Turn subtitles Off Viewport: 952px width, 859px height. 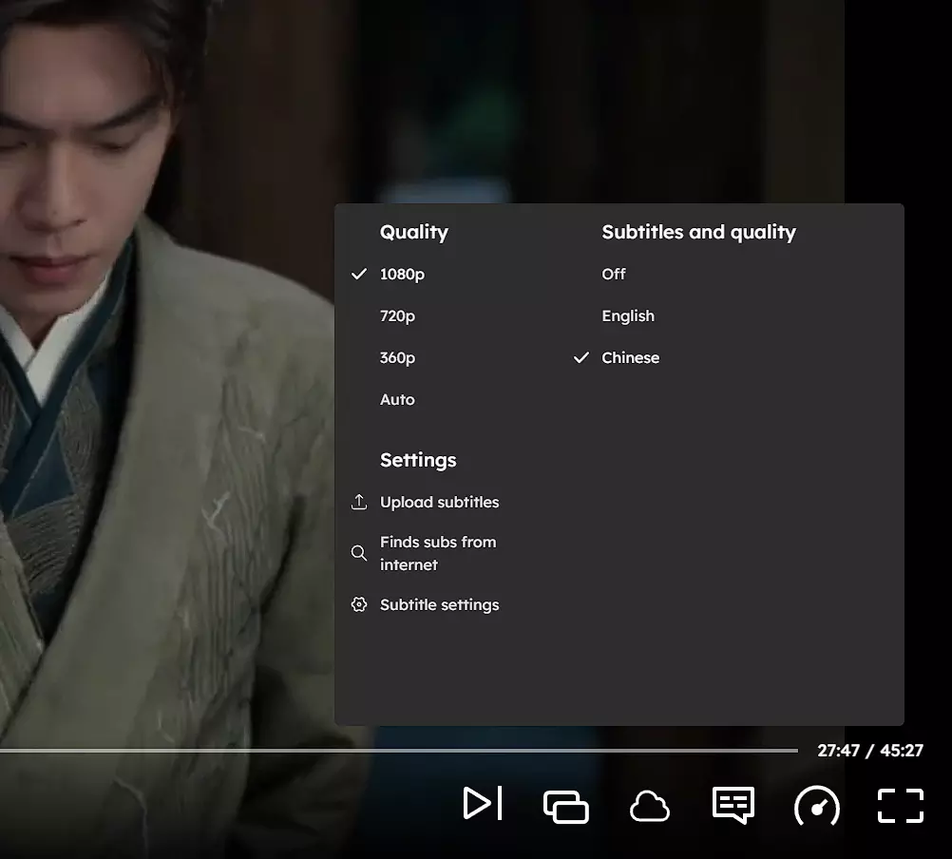click(x=614, y=274)
